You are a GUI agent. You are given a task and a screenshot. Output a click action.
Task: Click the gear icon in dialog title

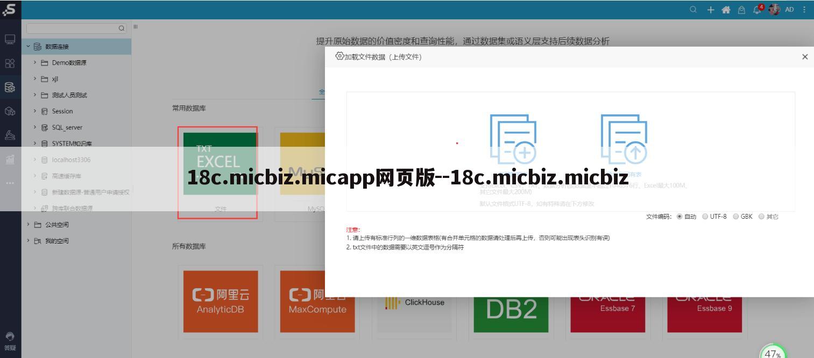(x=339, y=56)
